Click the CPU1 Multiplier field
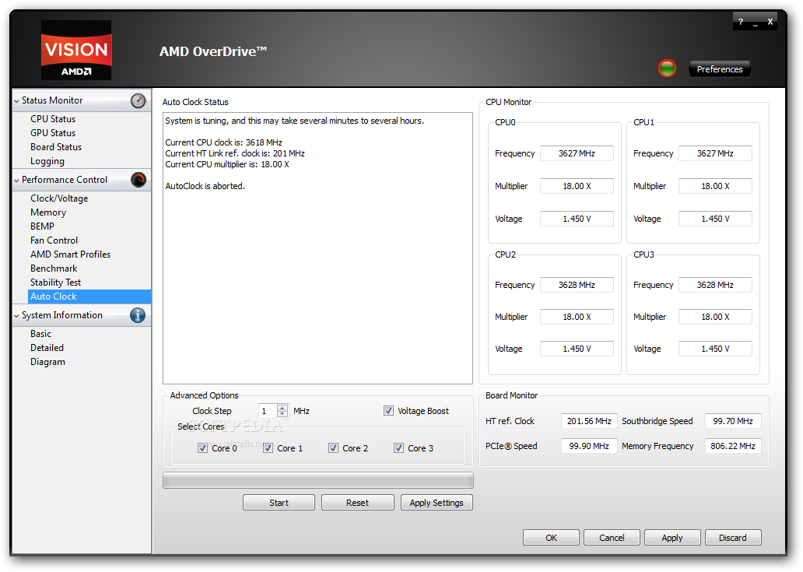 [715, 186]
